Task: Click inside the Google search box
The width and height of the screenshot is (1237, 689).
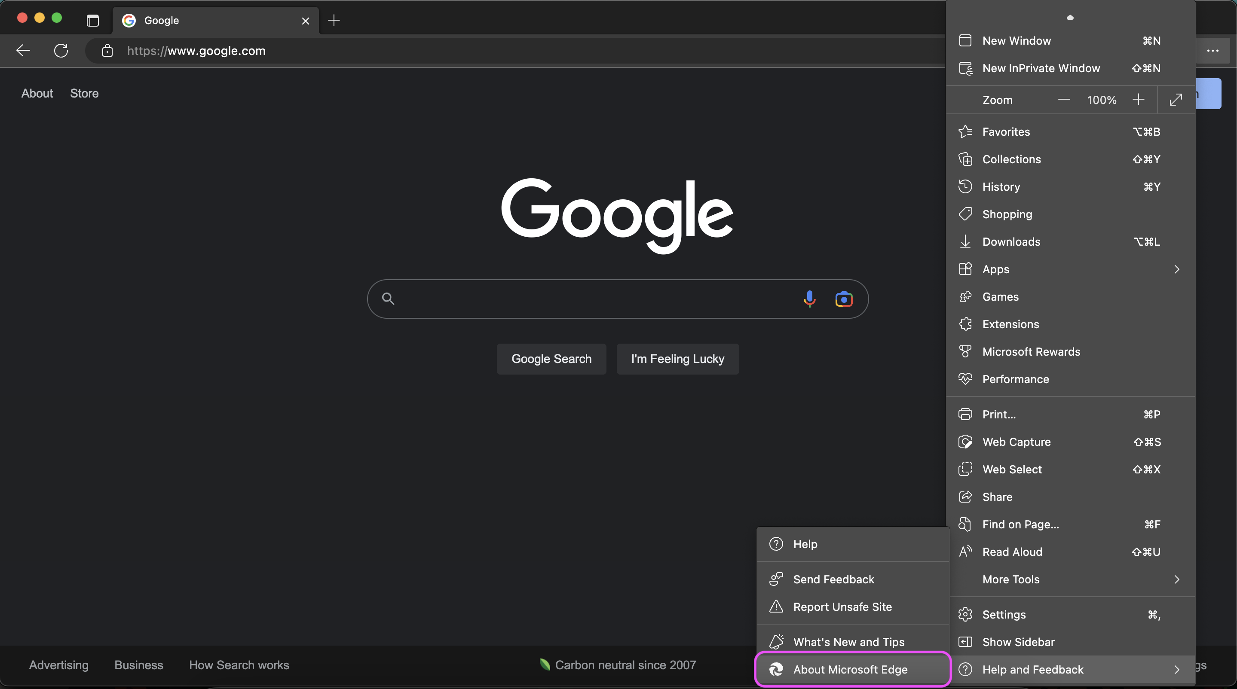Action: 591,299
